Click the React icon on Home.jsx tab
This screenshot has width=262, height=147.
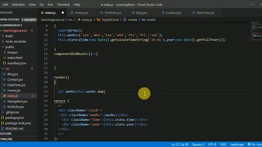point(72,13)
